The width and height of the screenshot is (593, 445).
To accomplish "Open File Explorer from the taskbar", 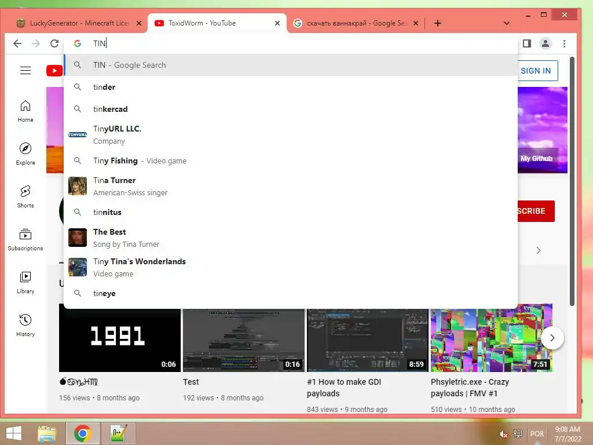I will point(47,433).
